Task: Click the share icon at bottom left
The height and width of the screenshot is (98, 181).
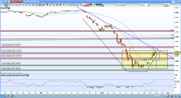Action: click(x=2, y=96)
